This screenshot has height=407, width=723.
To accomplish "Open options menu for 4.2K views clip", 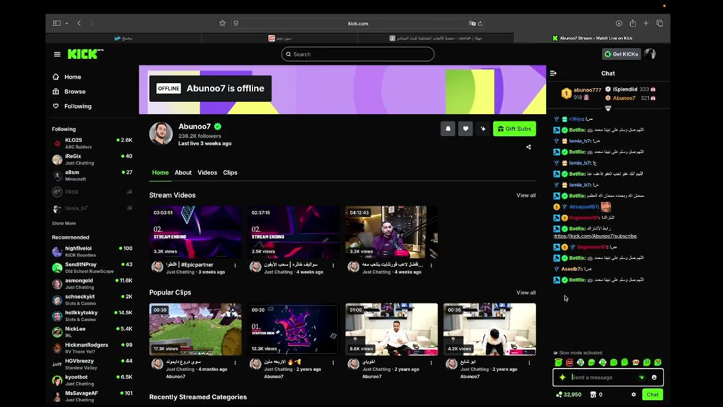I will (x=529, y=362).
